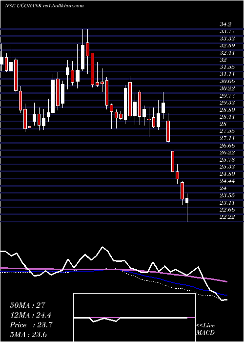Click the 12MA : 24.4 readout

coord(31,315)
